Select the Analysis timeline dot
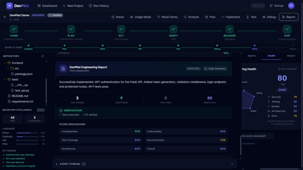The width and height of the screenshot is (303, 170). pos(29,46)
